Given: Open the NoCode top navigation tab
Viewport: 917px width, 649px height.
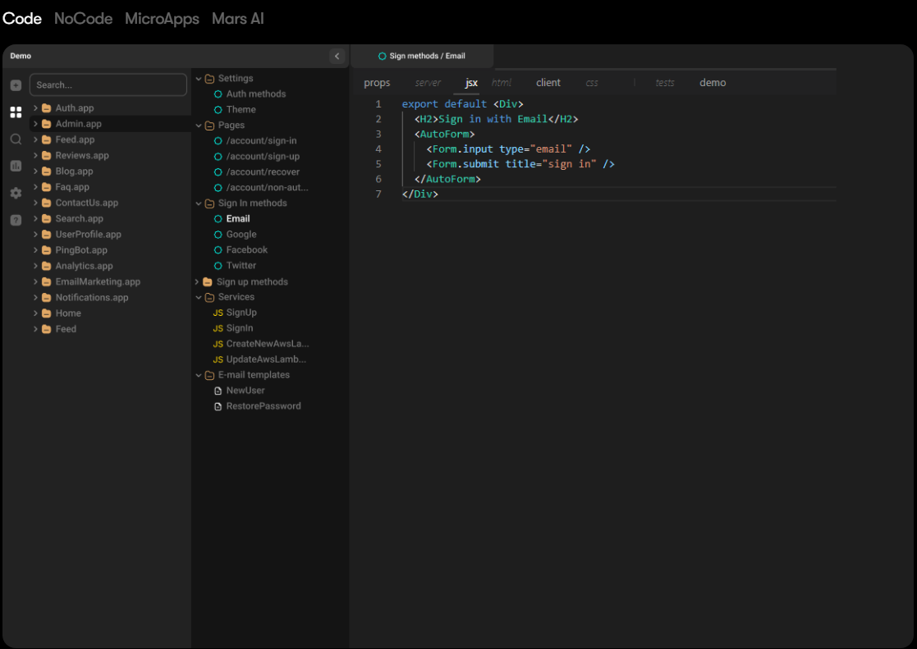Looking at the screenshot, I should (83, 19).
